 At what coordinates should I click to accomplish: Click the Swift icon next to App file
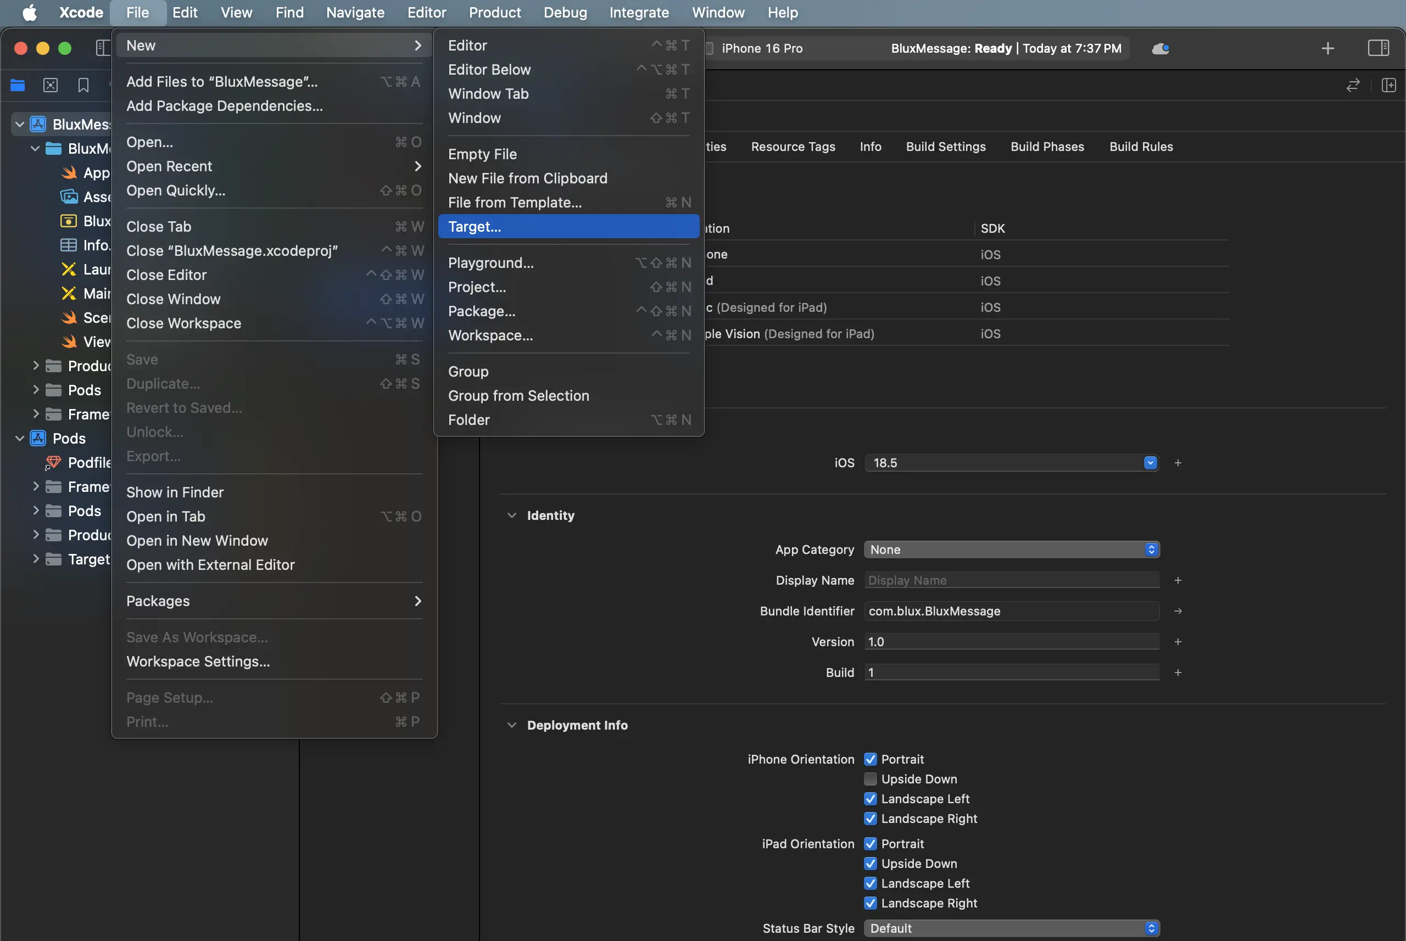click(x=69, y=173)
